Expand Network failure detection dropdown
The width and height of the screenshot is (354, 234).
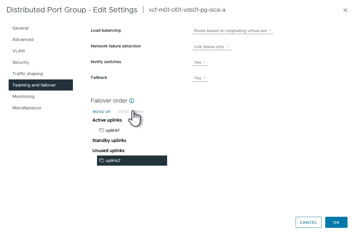[212, 47]
